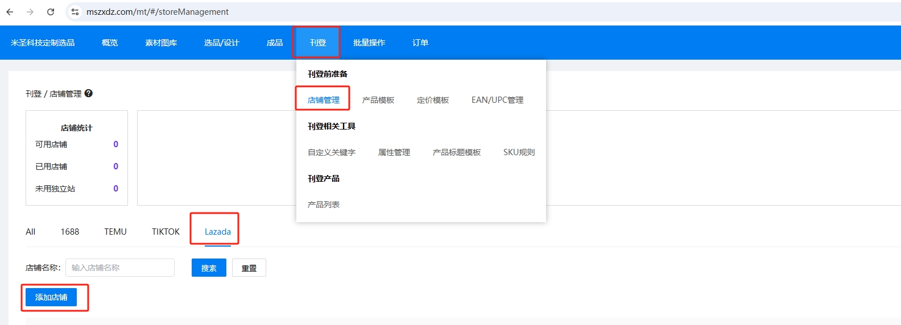Switch to the TIKTOK store tab
901x325 pixels.
click(x=166, y=232)
